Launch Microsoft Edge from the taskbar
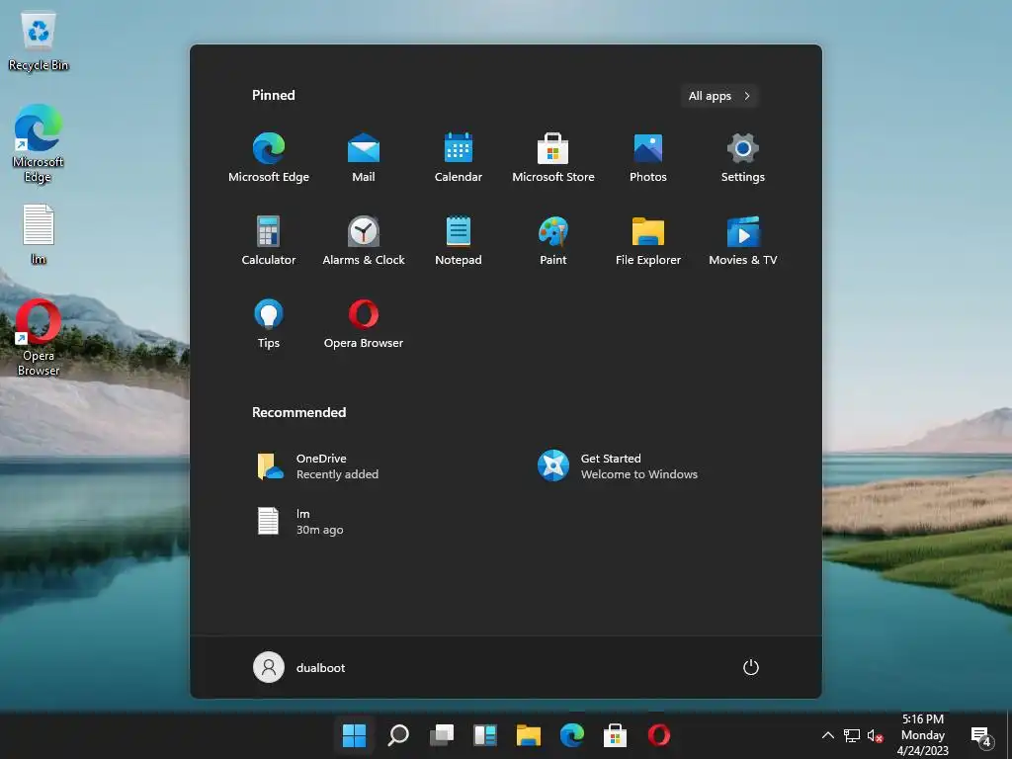This screenshot has height=759, width=1012. [572, 735]
